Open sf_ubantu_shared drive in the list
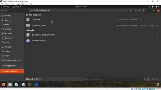This screenshot has height=90, width=161. point(93,25)
